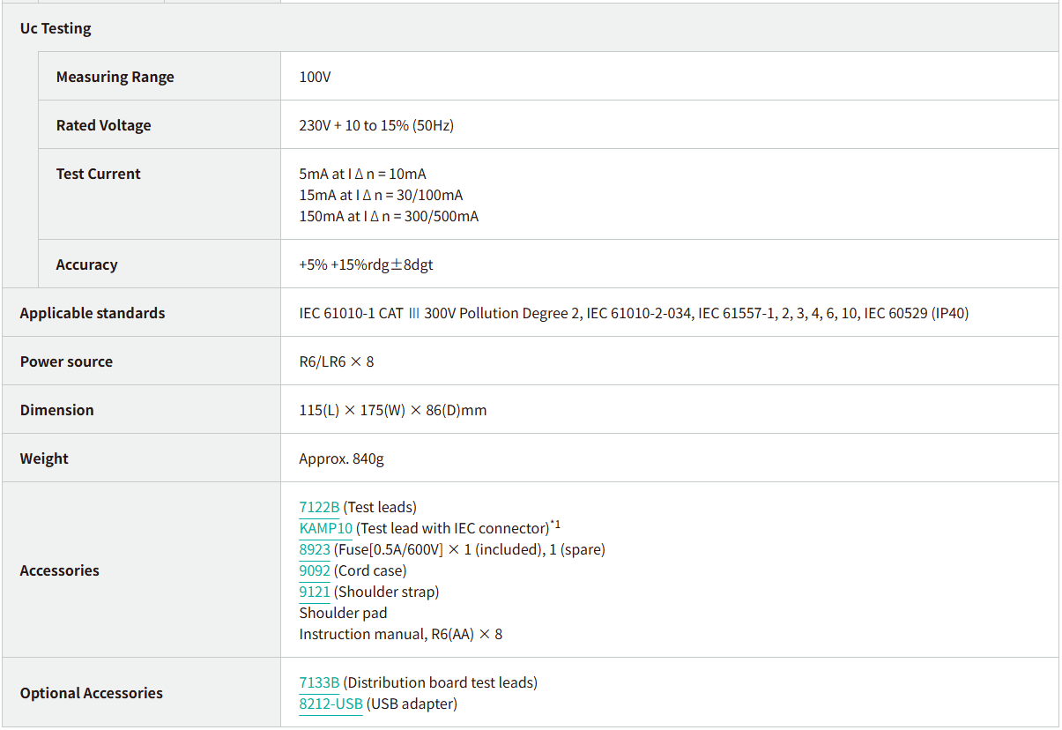This screenshot has height=730, width=1062.
Task: Click the Uc Testing section header
Action: coord(56,28)
